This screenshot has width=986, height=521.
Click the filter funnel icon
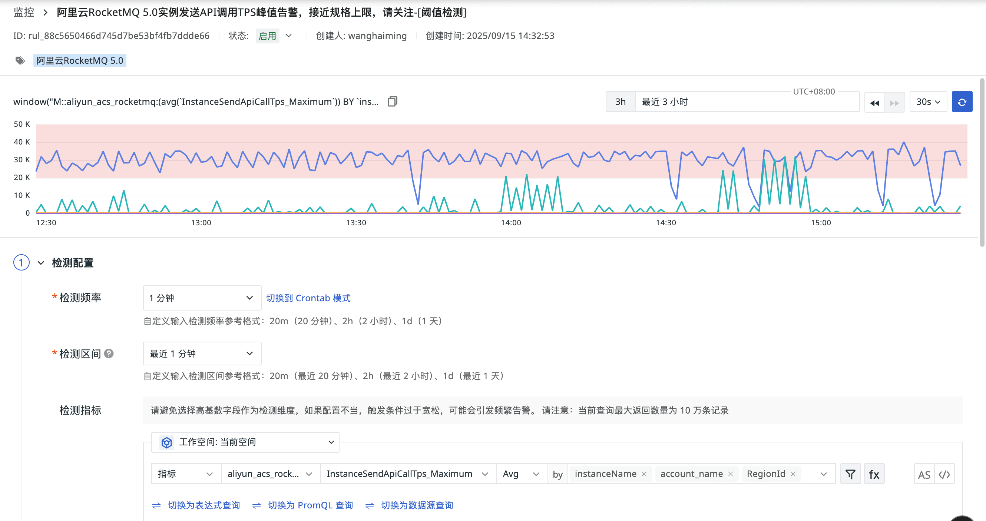[x=850, y=474]
